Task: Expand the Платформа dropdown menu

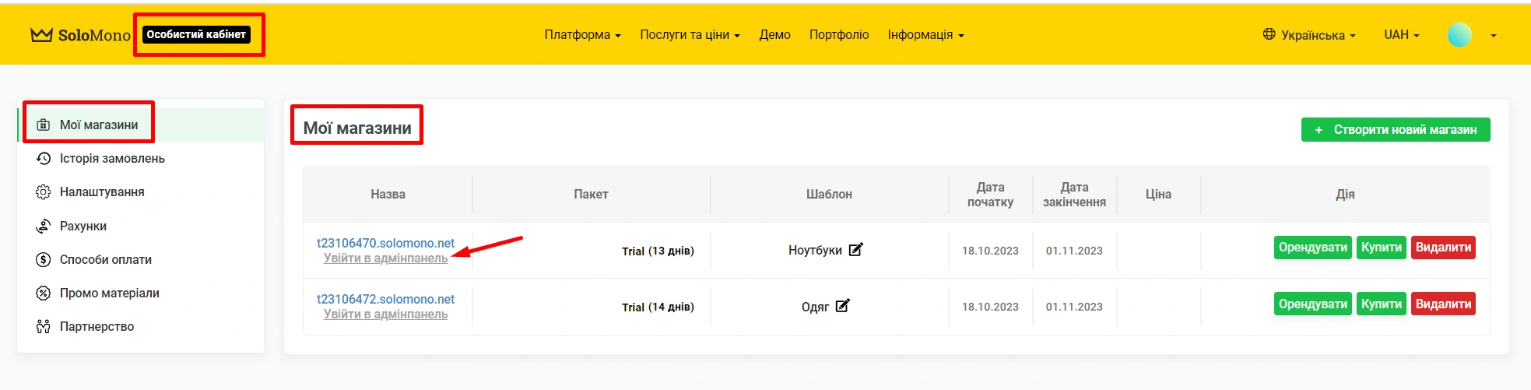Action: [582, 35]
